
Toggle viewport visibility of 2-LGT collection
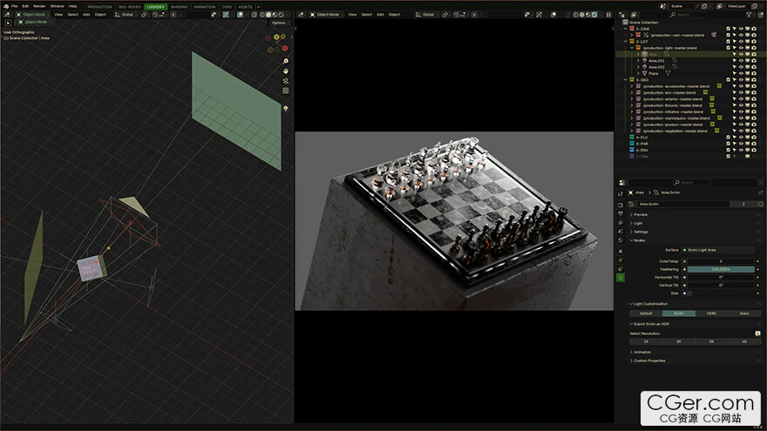click(x=741, y=42)
